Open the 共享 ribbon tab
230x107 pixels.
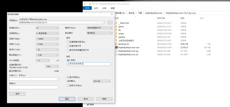click(x=104, y=8)
